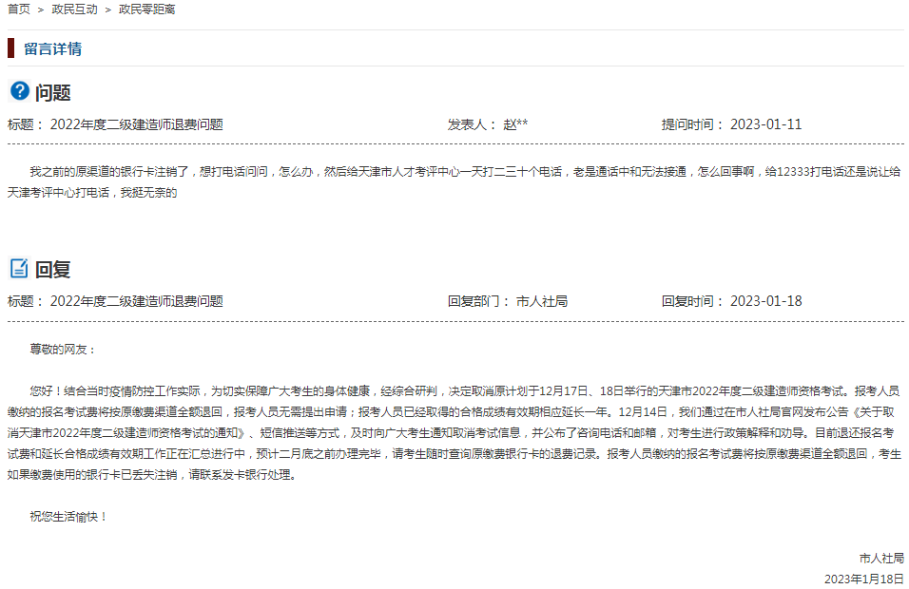Click the 留言详情 section heading

[x=52, y=48]
